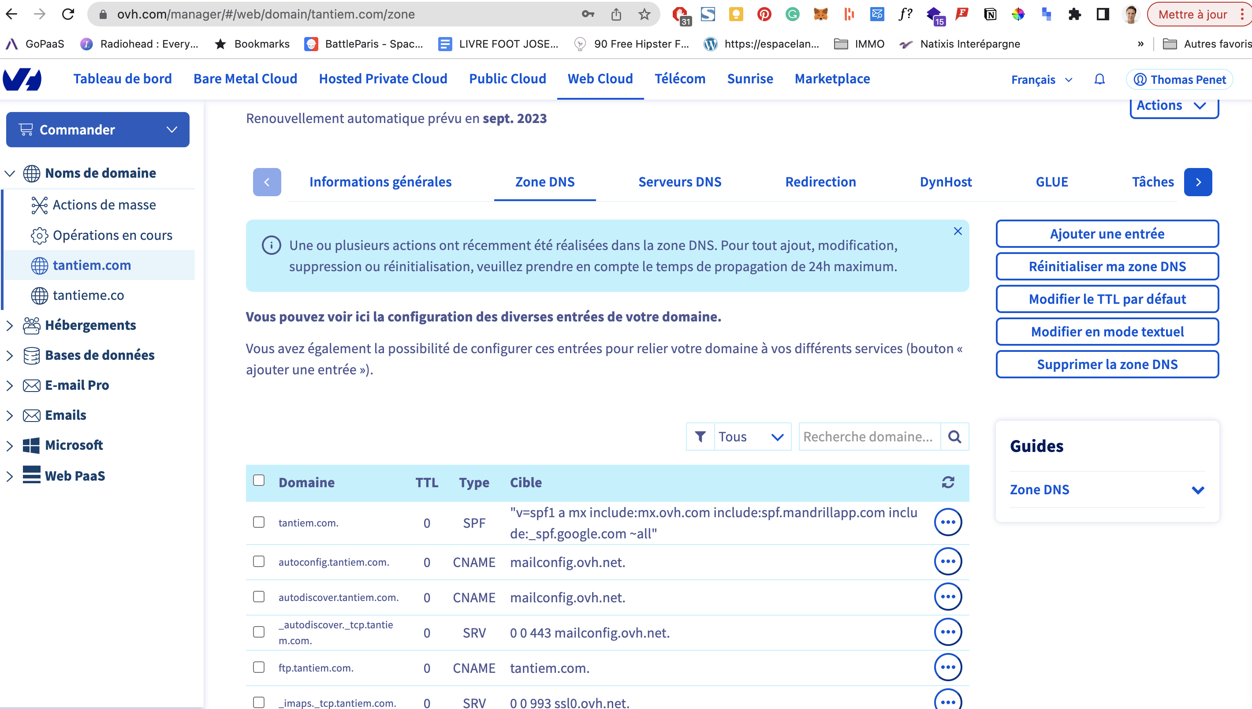Open the Tous filter dropdown
This screenshot has width=1252, height=709.
[752, 437]
